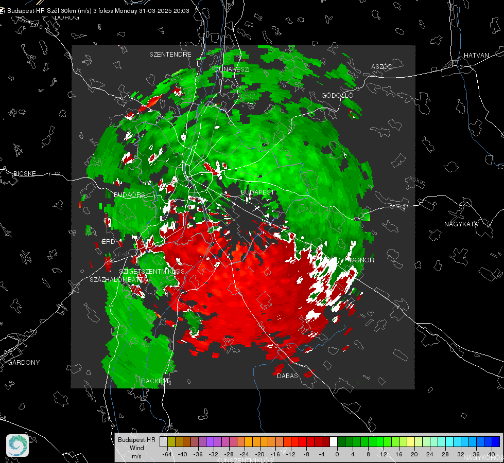The image size is (504, 463).
Task: Select the 36 legend tick label
Action: pos(476,454)
